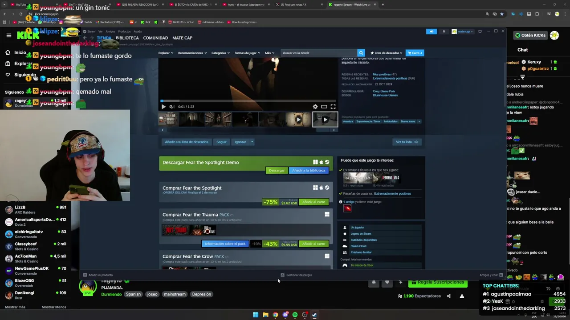570x320 pixels.
Task: Unmute the trailer volume icon
Action: pos(172,107)
